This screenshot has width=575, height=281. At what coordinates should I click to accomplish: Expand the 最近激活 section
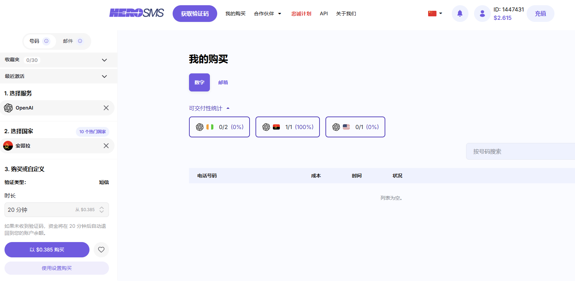pyautogui.click(x=58, y=76)
